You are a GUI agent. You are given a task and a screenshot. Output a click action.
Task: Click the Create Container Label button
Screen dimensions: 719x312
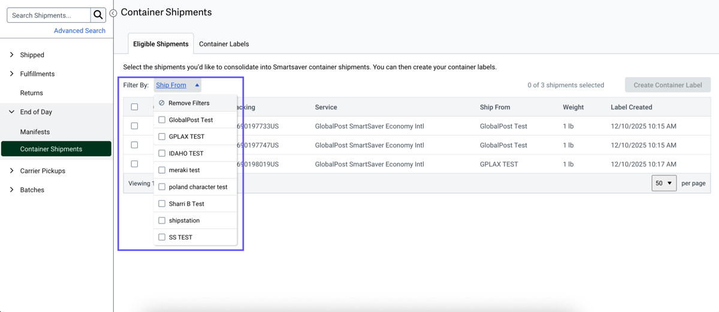coord(667,85)
